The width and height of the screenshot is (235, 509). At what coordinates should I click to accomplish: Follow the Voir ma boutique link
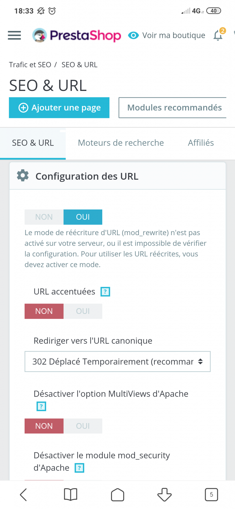click(x=167, y=35)
